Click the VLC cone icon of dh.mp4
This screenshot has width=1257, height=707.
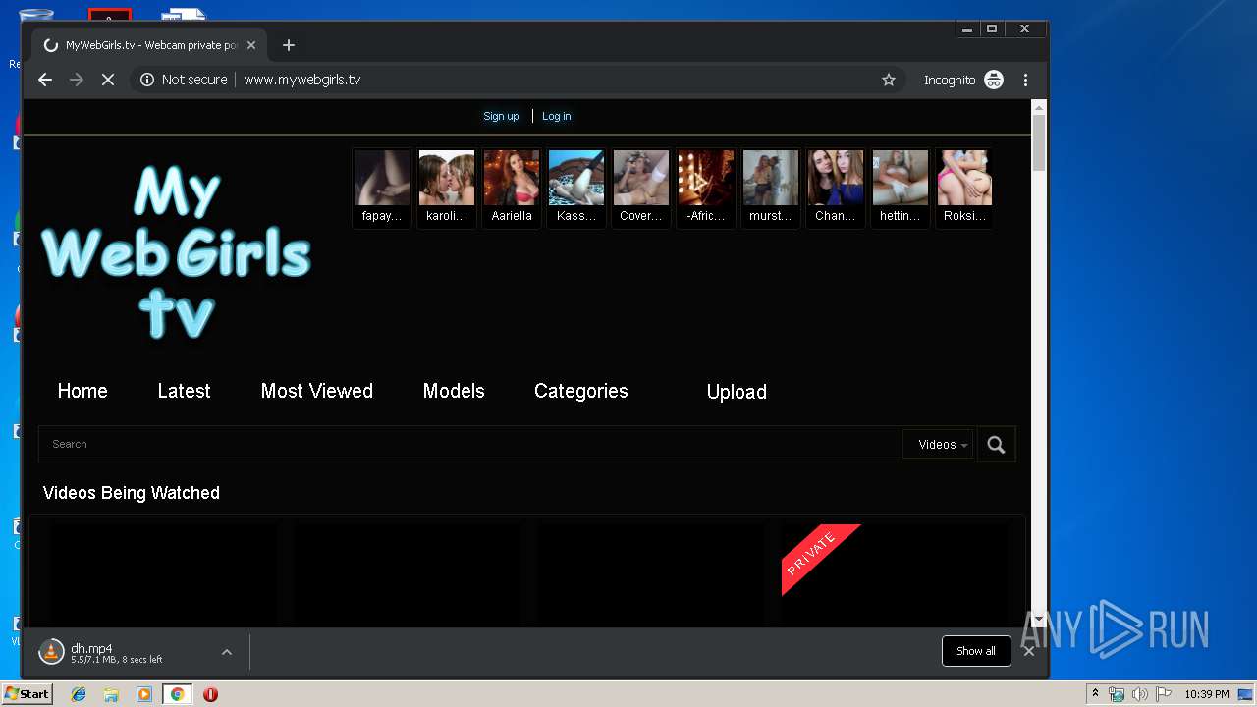[x=51, y=652]
